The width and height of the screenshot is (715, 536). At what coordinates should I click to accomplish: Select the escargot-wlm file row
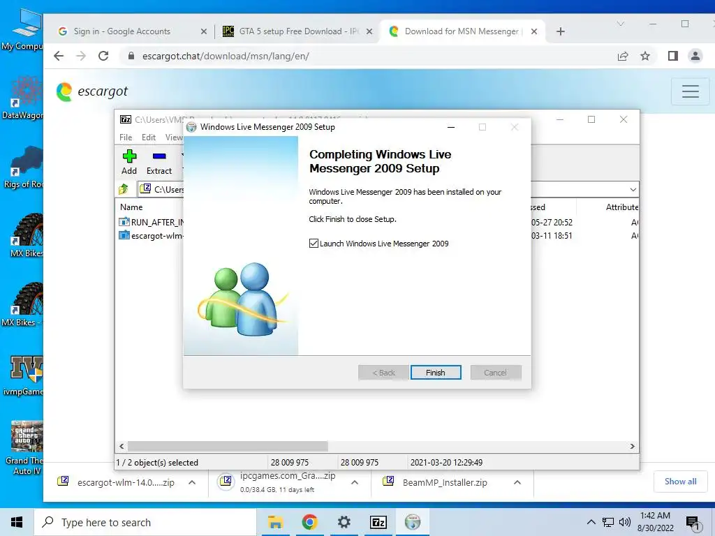point(151,236)
